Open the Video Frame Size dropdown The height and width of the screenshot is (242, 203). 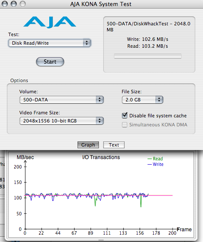(x=62, y=121)
